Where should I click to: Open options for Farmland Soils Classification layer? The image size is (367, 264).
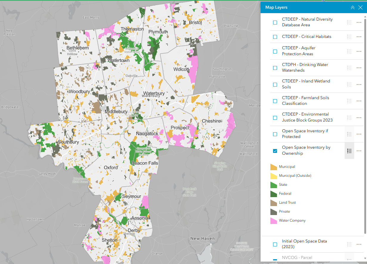tap(359, 101)
